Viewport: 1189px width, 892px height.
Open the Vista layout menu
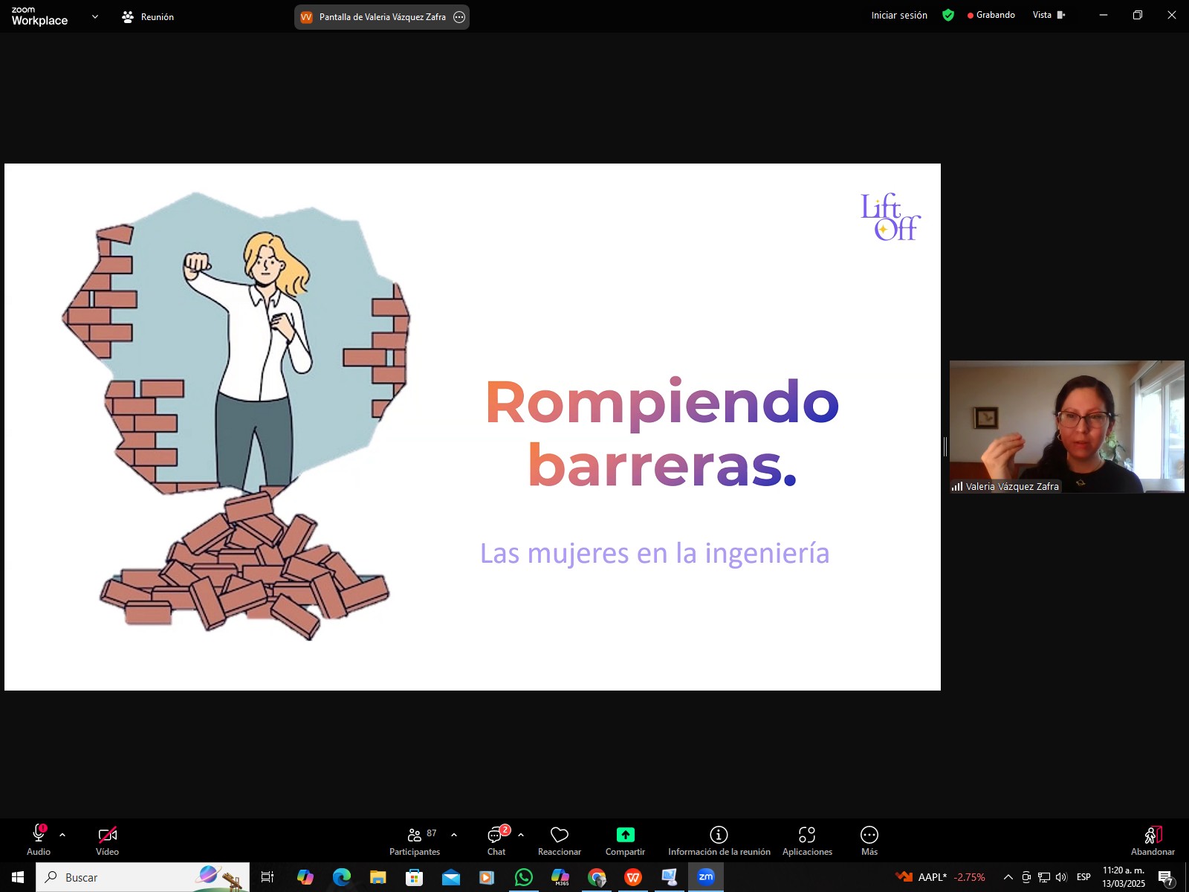[x=1048, y=15]
